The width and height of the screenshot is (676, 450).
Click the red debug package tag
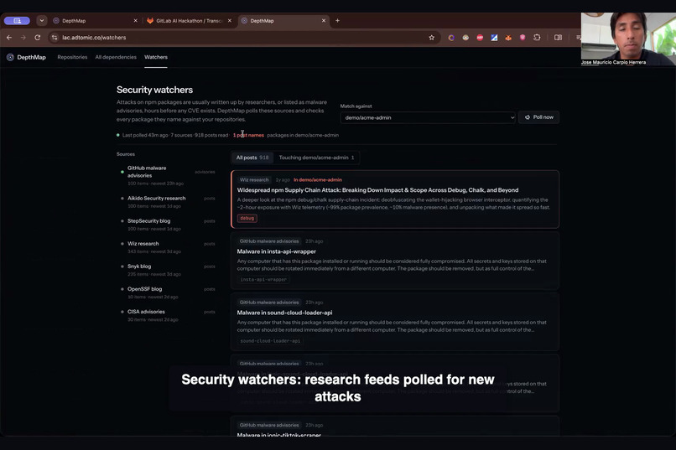(x=247, y=219)
